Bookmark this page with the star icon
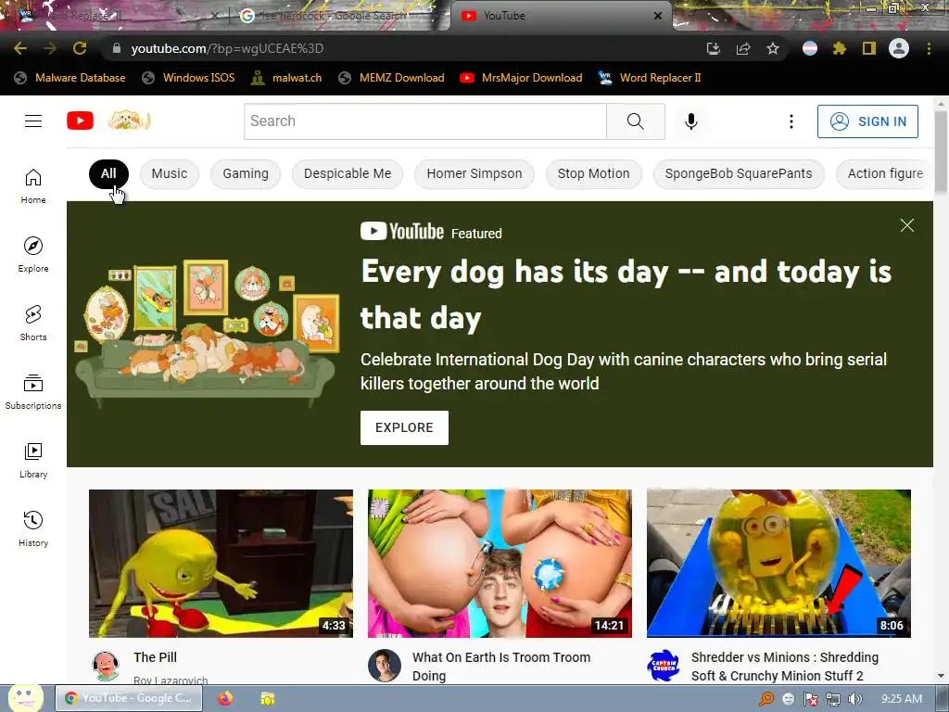 click(x=773, y=49)
